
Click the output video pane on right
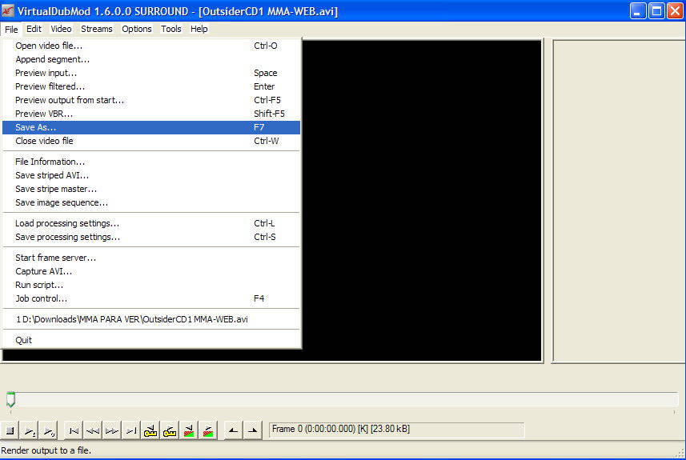coord(619,201)
